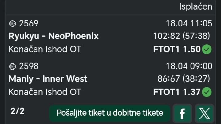Open the Manly - Inner West match

click(48, 79)
